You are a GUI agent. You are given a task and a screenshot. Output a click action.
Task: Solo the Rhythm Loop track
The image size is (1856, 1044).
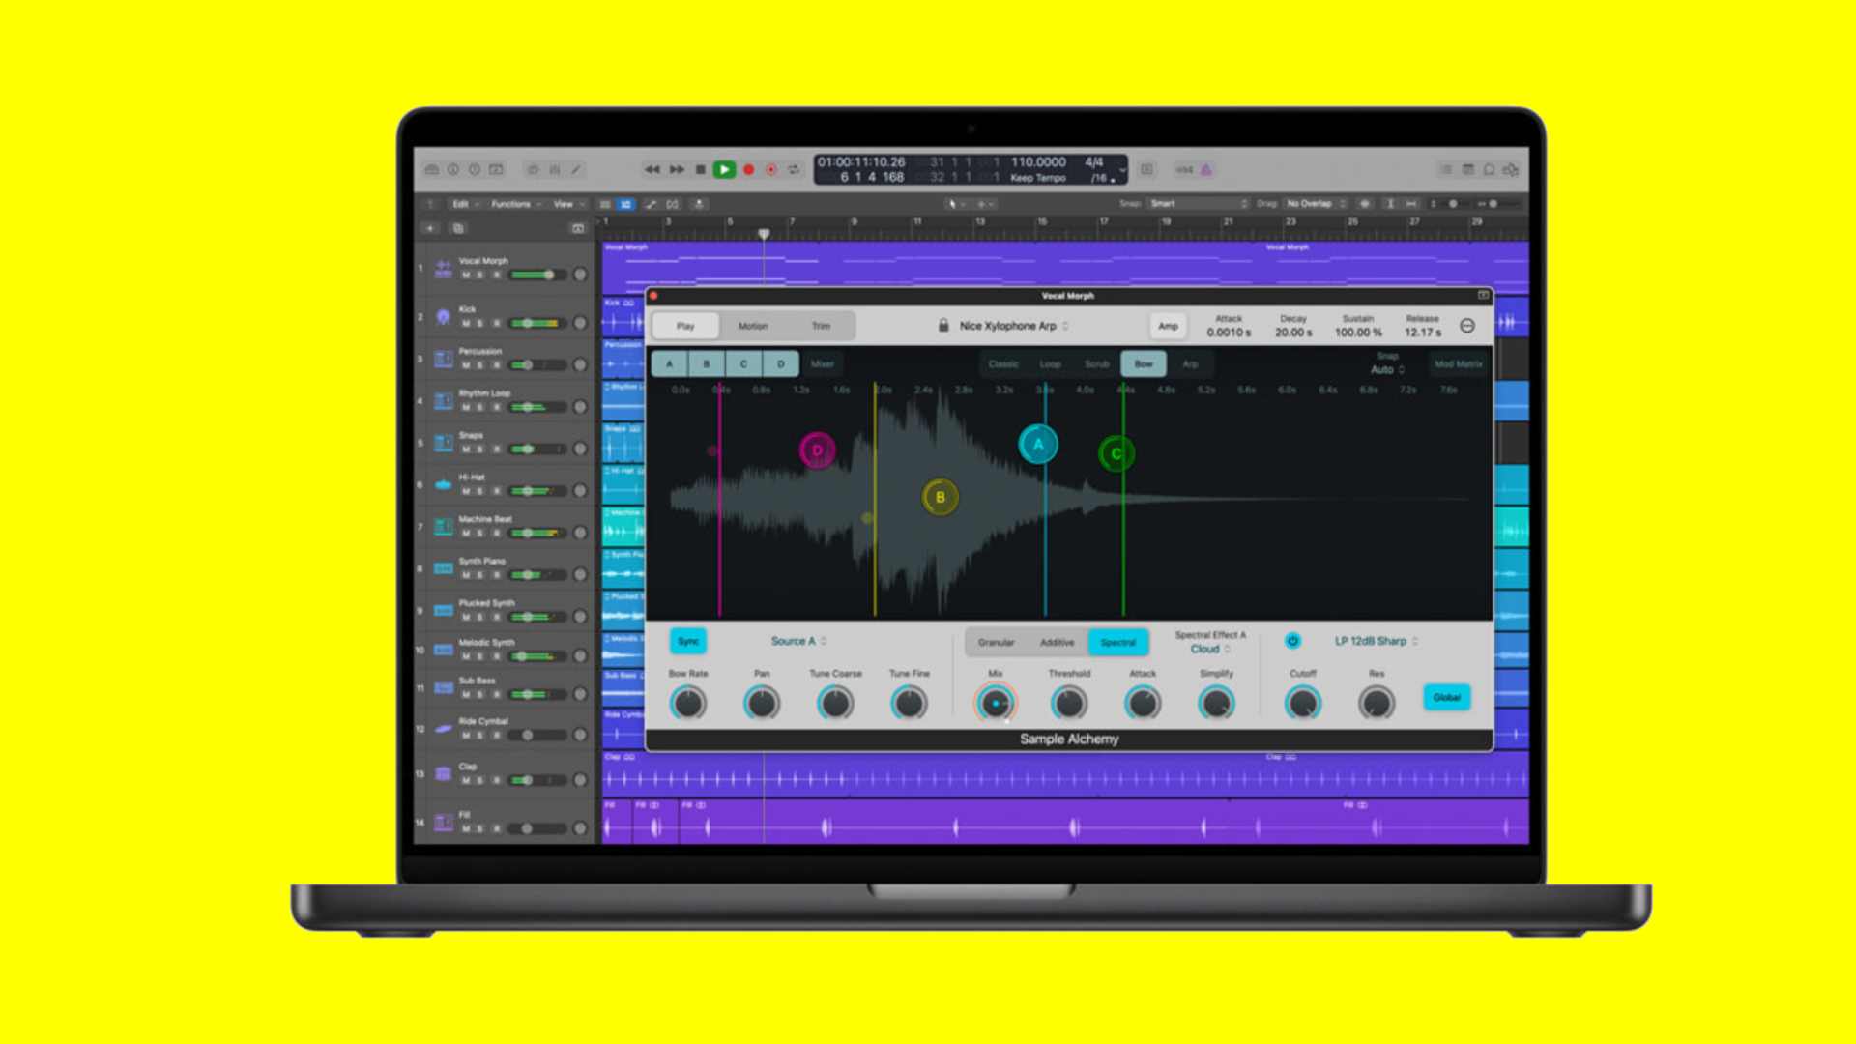point(480,408)
